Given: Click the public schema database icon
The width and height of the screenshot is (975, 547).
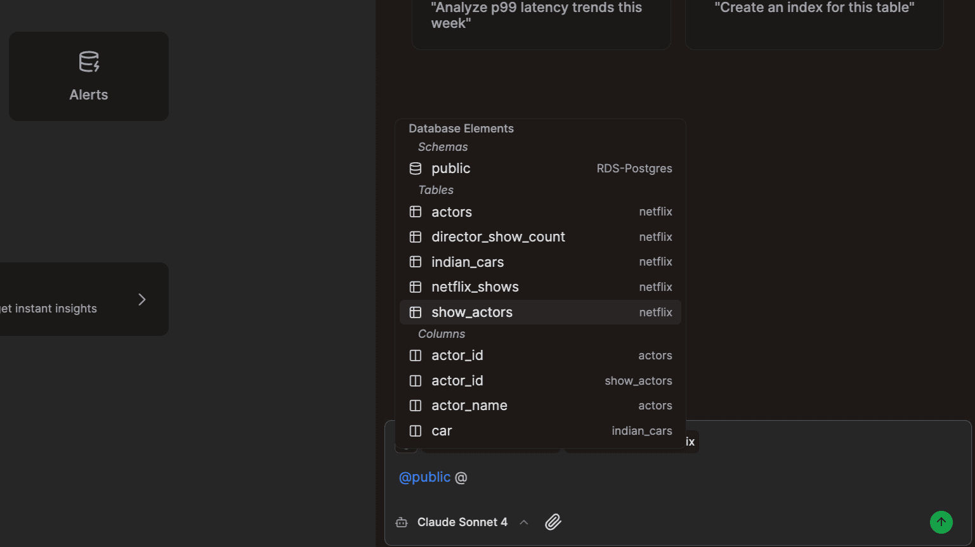Looking at the screenshot, I should 416,169.
